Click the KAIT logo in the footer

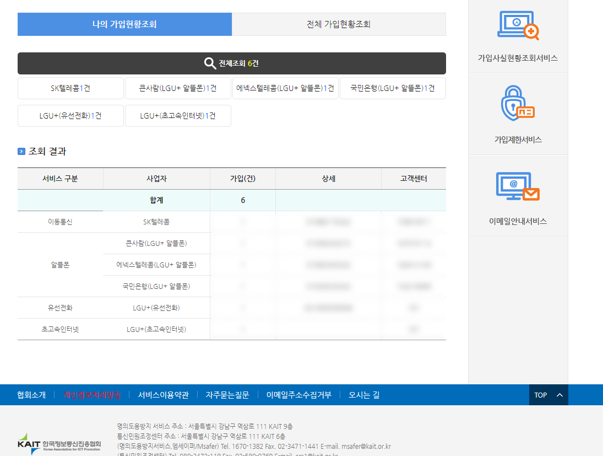tap(59, 444)
